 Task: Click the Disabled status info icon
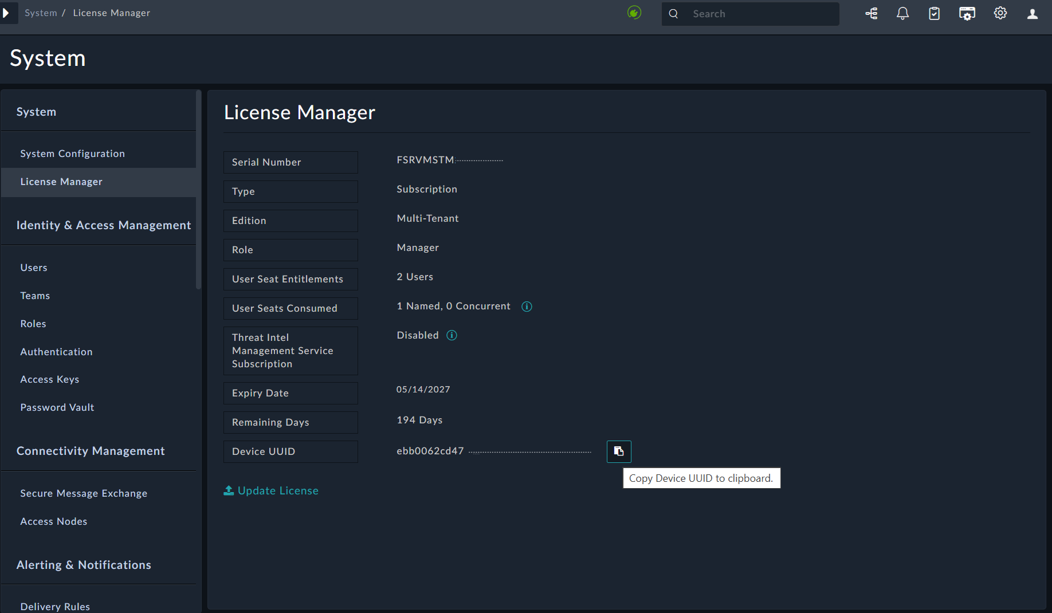coord(452,335)
